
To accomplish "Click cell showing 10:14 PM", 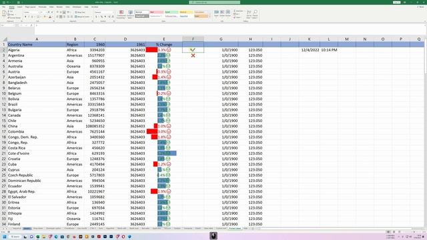I will tap(329, 50).
